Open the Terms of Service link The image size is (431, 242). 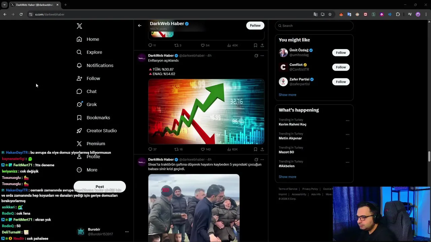pyautogui.click(x=288, y=189)
